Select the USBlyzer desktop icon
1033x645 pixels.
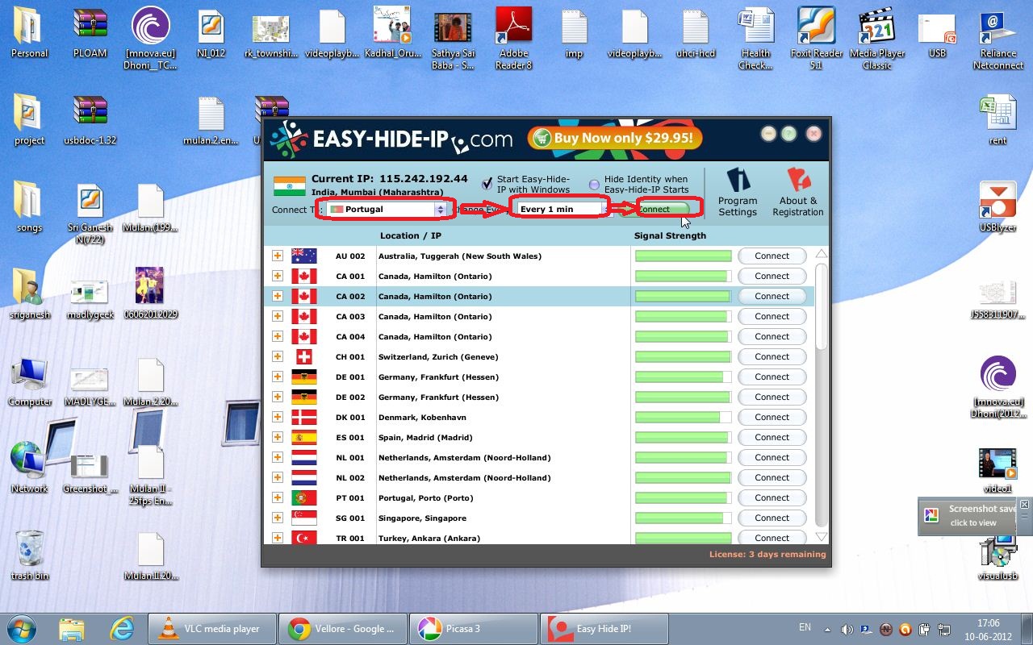998,207
